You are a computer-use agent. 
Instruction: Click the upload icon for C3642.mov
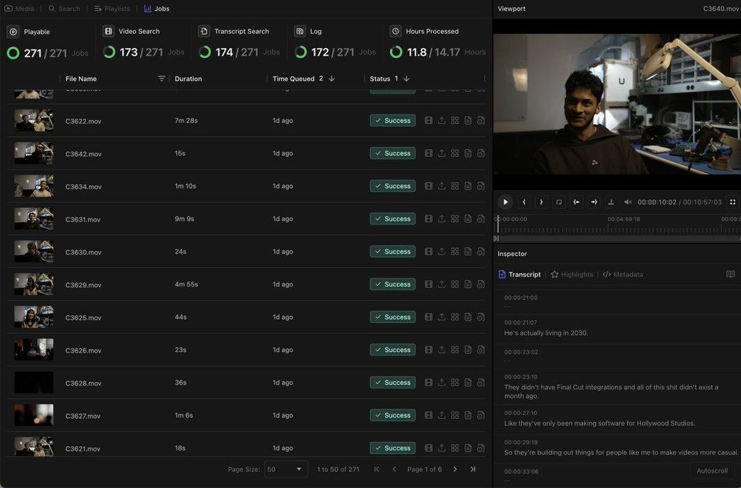pos(442,153)
